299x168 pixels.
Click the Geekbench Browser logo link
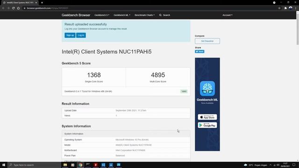76,15
